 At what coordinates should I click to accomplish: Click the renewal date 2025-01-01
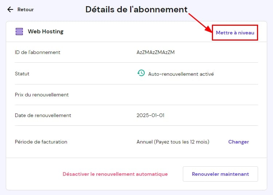(150, 115)
